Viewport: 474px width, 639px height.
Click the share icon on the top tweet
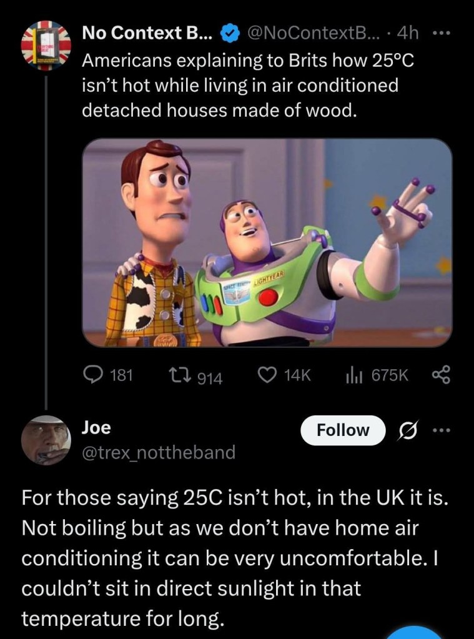click(440, 374)
